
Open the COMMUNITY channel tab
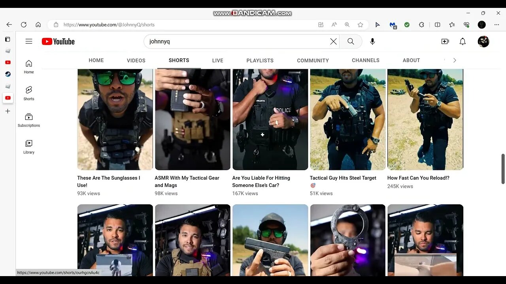pyautogui.click(x=313, y=60)
